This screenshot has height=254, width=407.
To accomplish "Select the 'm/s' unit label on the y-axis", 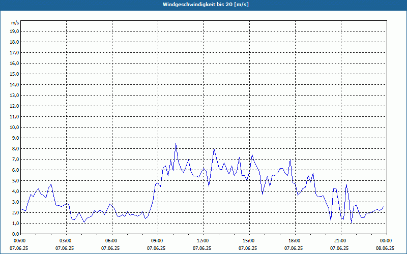I will (15, 23).
